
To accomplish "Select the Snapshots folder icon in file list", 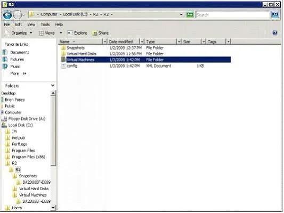I will (63, 48).
